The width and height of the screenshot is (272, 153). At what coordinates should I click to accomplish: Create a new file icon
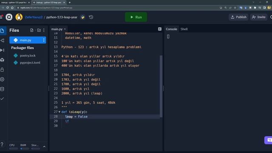[x=31, y=30]
